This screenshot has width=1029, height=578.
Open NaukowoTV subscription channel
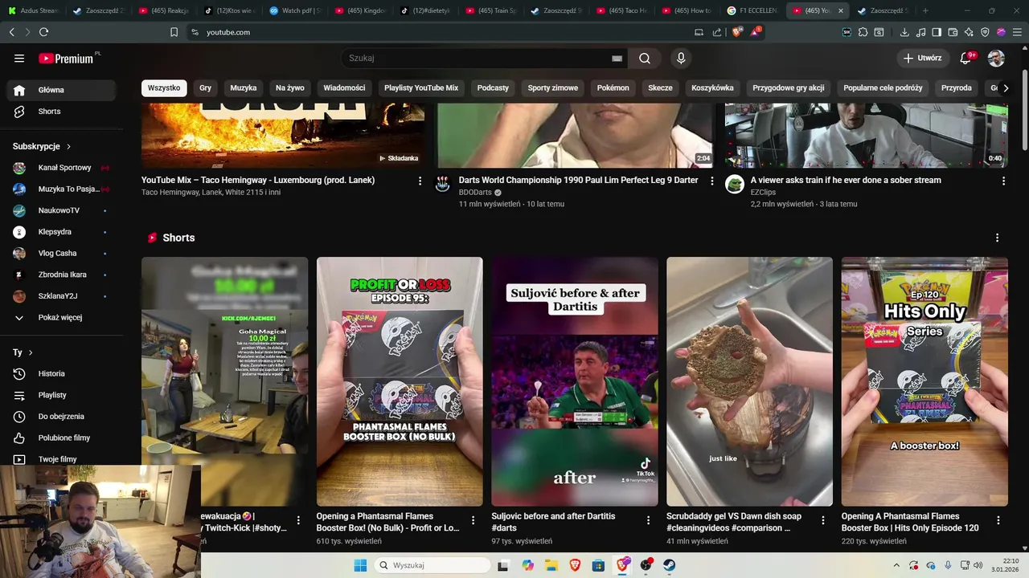coord(61,210)
